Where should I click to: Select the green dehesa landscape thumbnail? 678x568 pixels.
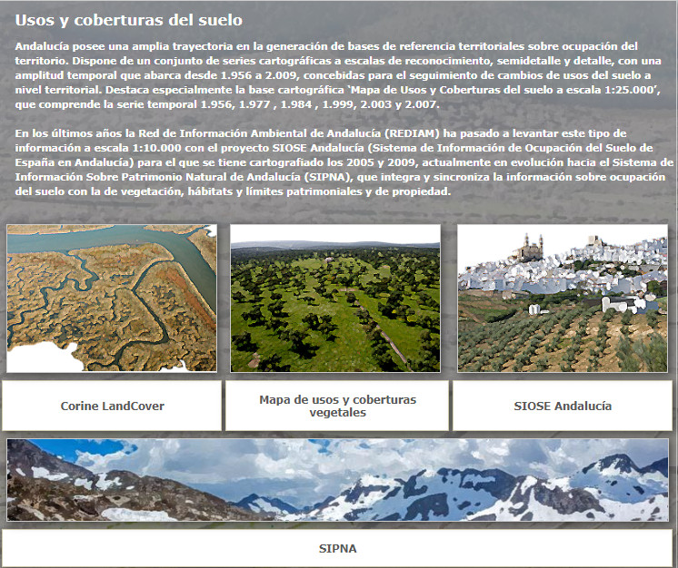(x=335, y=299)
